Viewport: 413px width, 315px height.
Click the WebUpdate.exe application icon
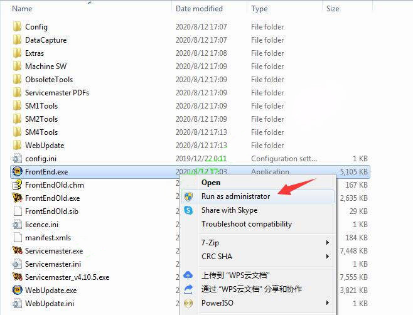[17, 290]
